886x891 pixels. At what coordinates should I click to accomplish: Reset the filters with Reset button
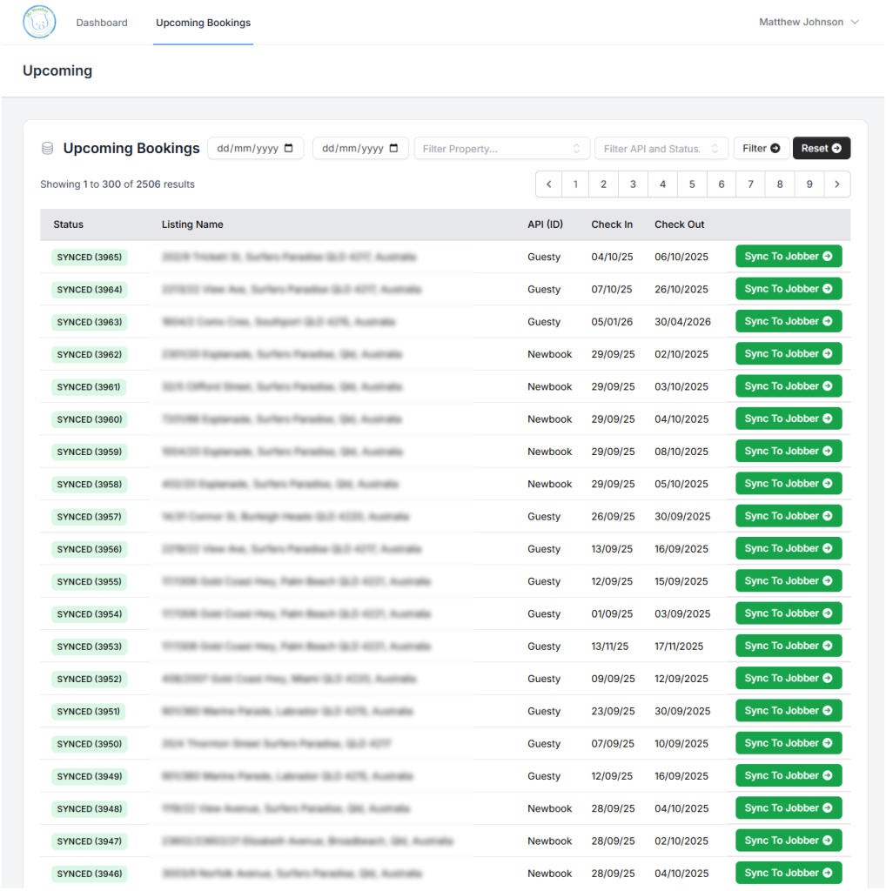tap(821, 149)
